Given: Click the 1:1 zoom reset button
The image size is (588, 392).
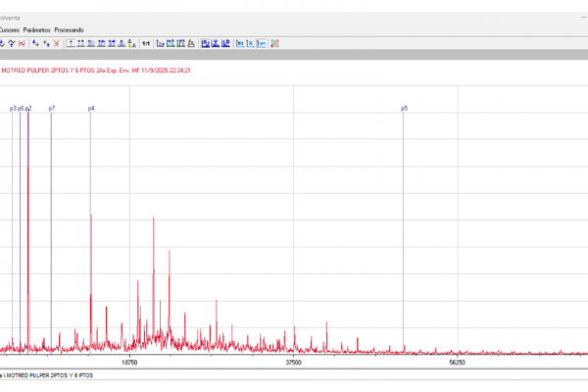Looking at the screenshot, I should (146, 43).
